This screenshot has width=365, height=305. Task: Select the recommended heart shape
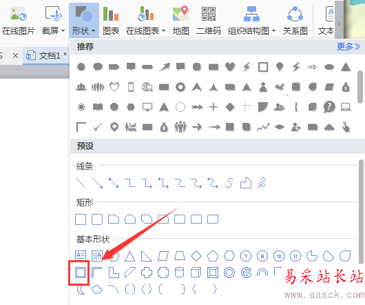click(230, 67)
